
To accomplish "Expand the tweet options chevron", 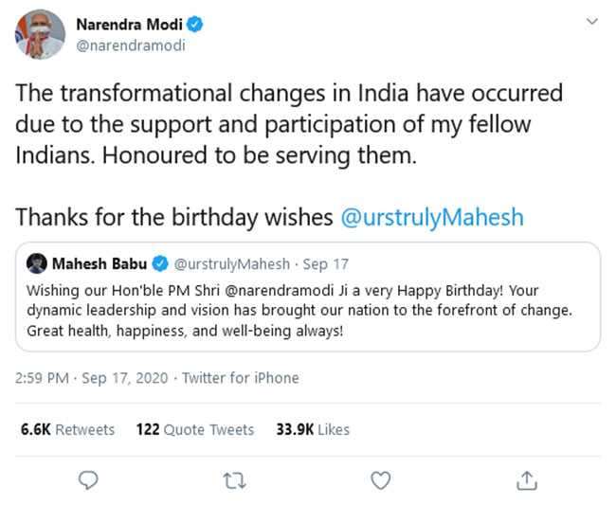I will pos(592,22).
